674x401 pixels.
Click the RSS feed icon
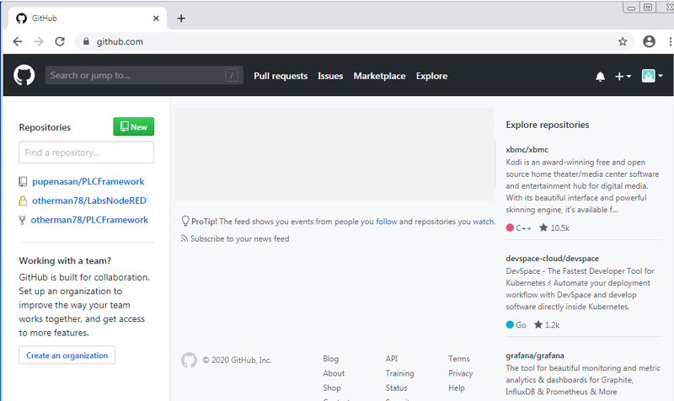pyautogui.click(x=185, y=238)
